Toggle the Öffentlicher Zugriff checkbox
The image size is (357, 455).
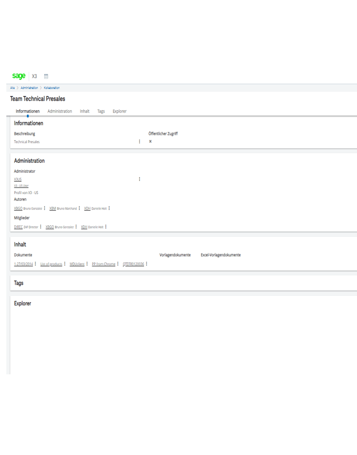tap(150, 142)
